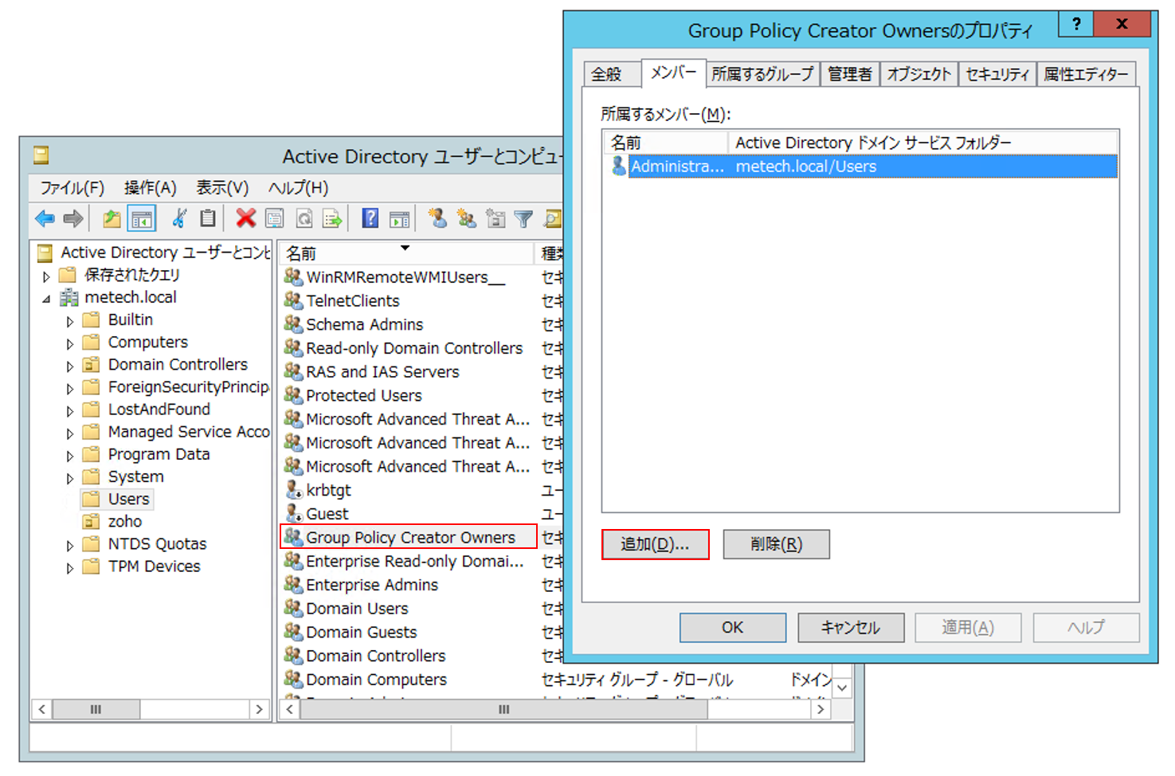Create a new group with the toolbar icon

click(x=467, y=218)
